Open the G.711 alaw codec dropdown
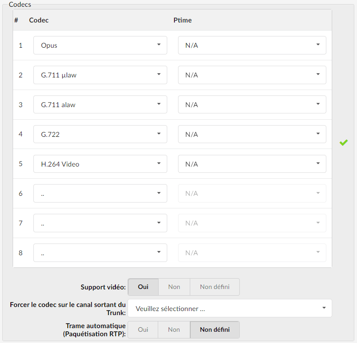 (100, 104)
